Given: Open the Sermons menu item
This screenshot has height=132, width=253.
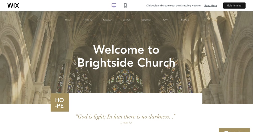Looking at the screenshot, I should coord(107,20).
